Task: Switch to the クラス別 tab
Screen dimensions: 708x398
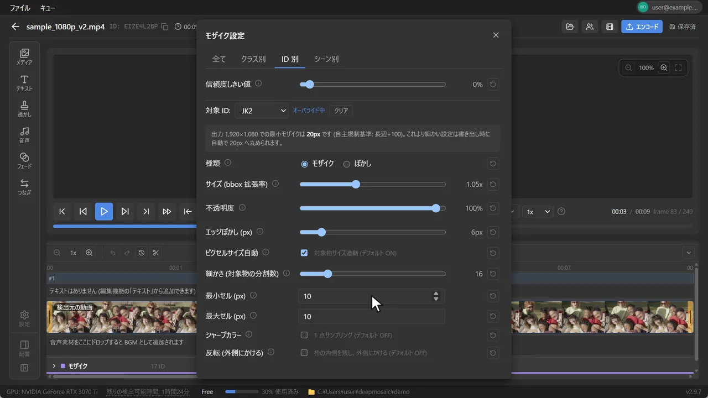Action: [253, 59]
